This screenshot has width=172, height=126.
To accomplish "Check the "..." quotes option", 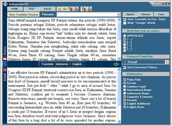I will coord(124,51).
